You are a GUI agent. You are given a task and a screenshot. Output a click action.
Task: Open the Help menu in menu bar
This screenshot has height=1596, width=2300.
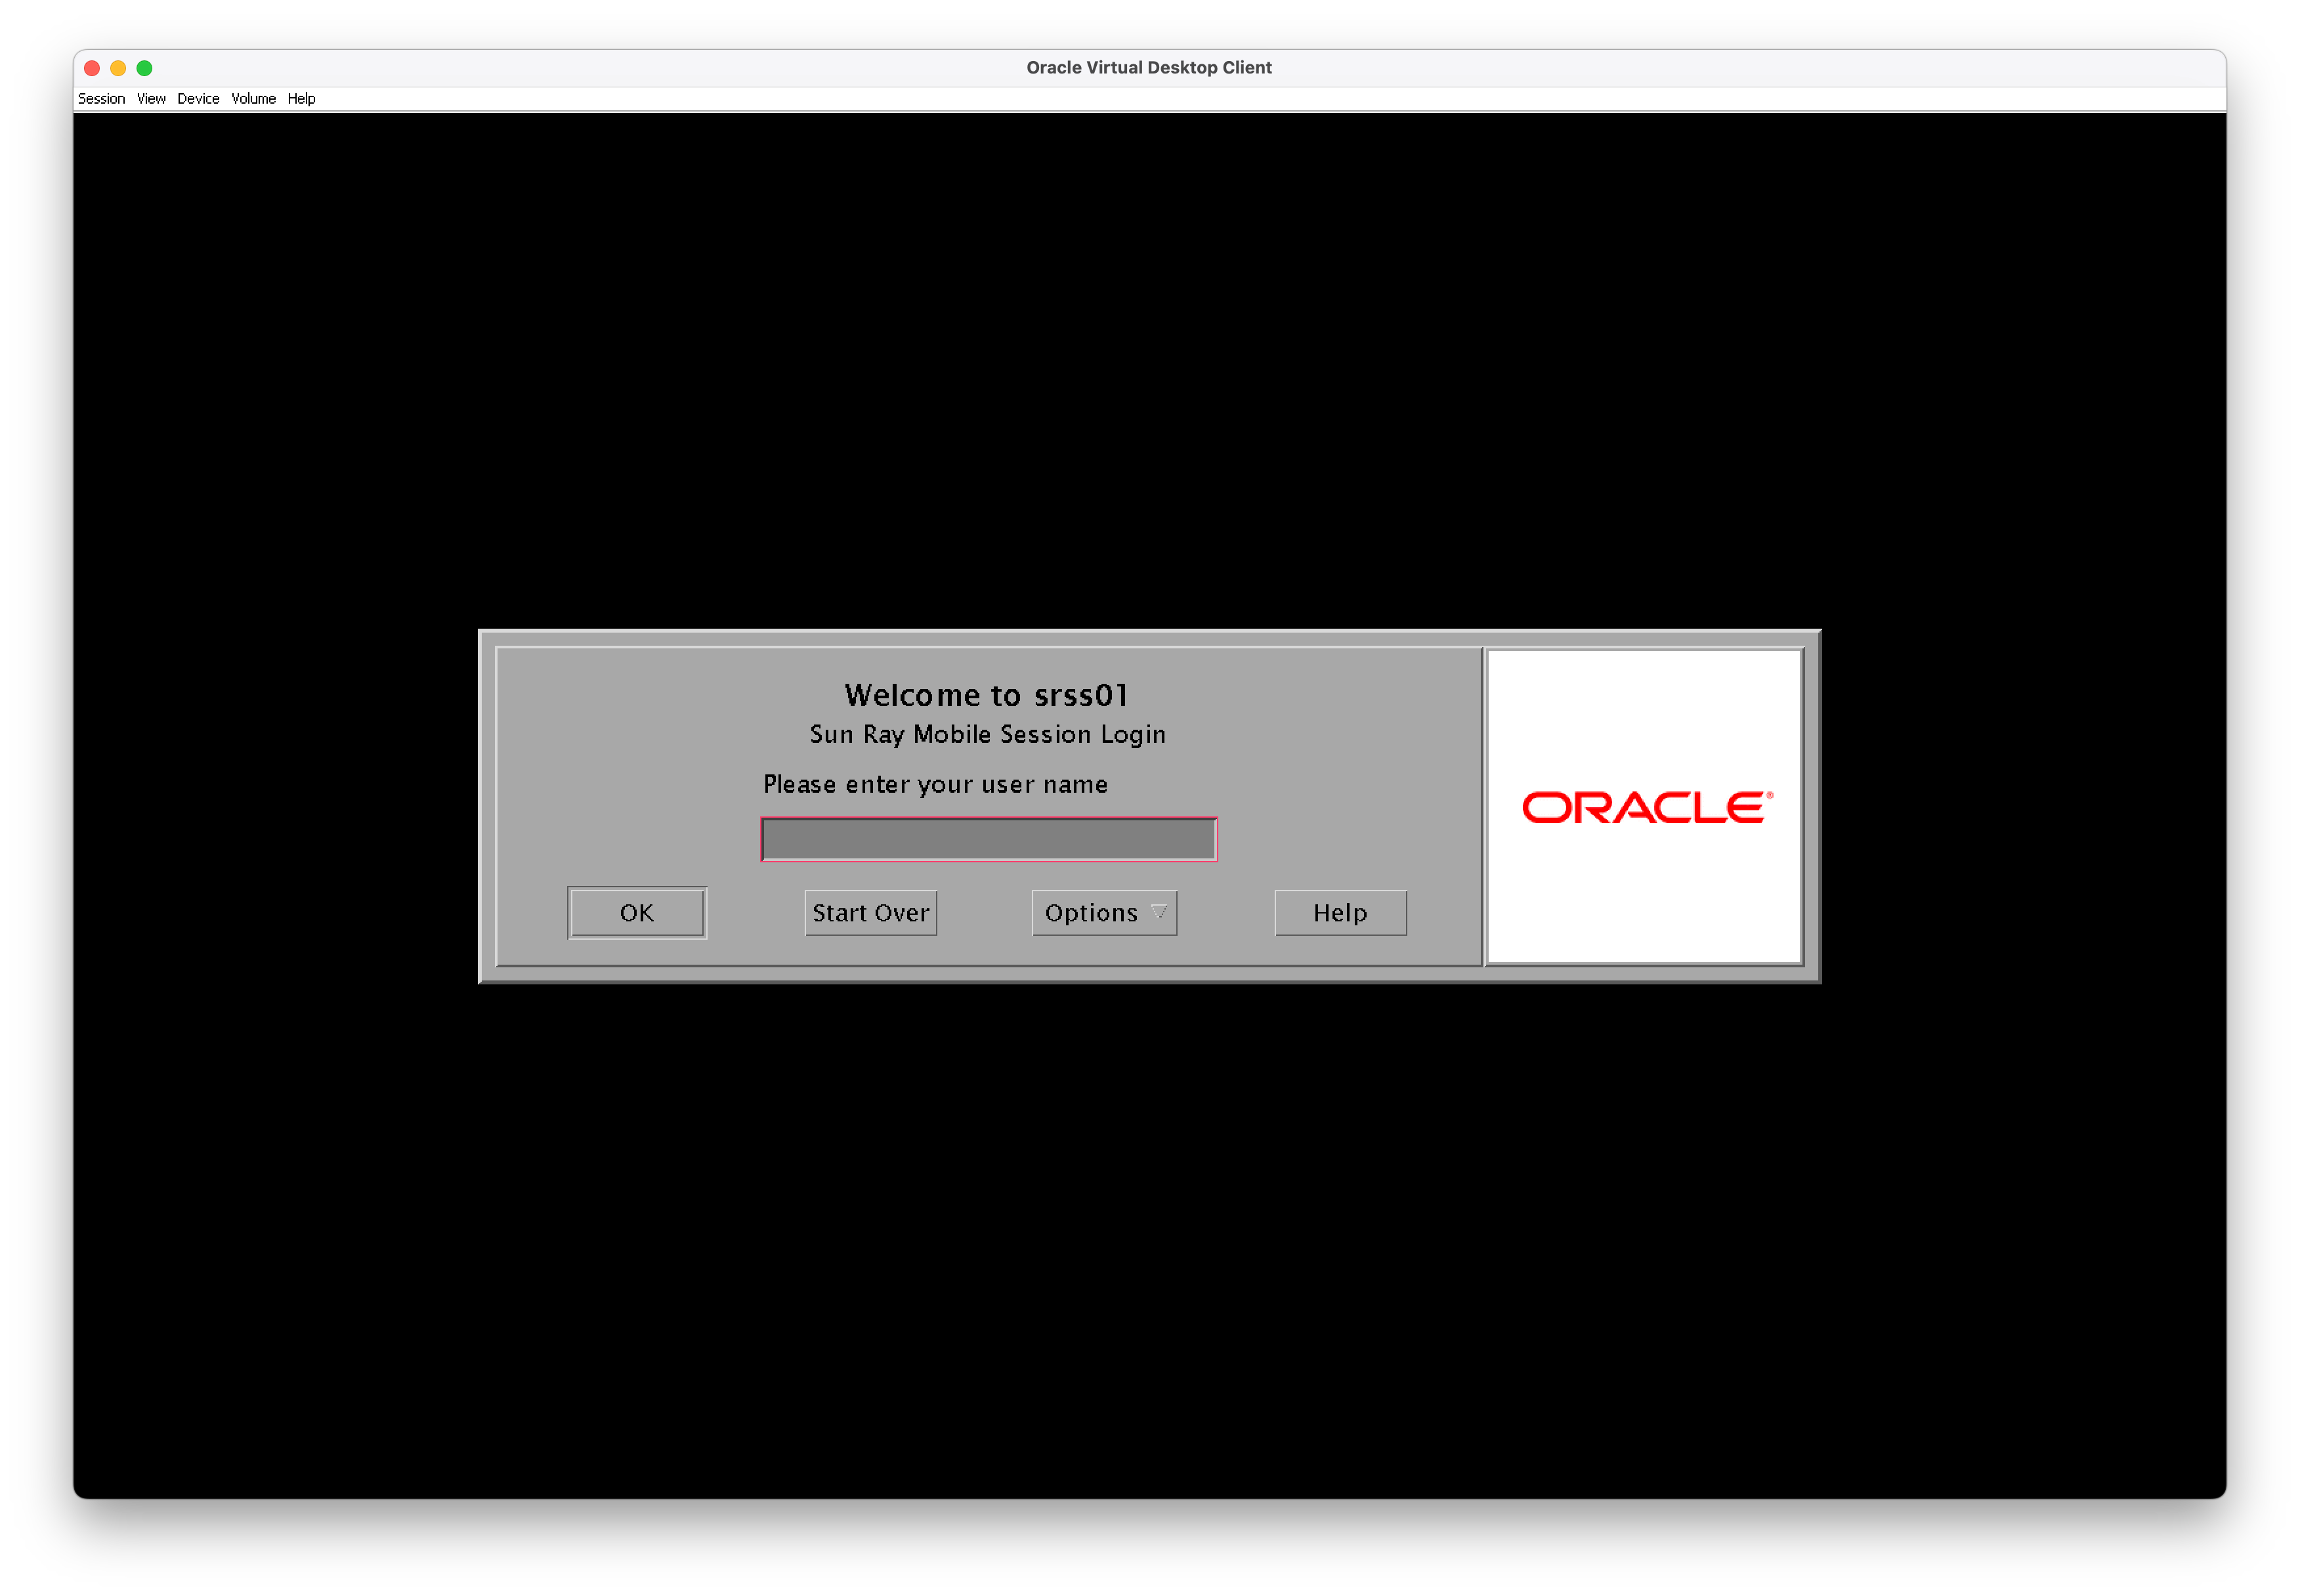click(x=301, y=99)
